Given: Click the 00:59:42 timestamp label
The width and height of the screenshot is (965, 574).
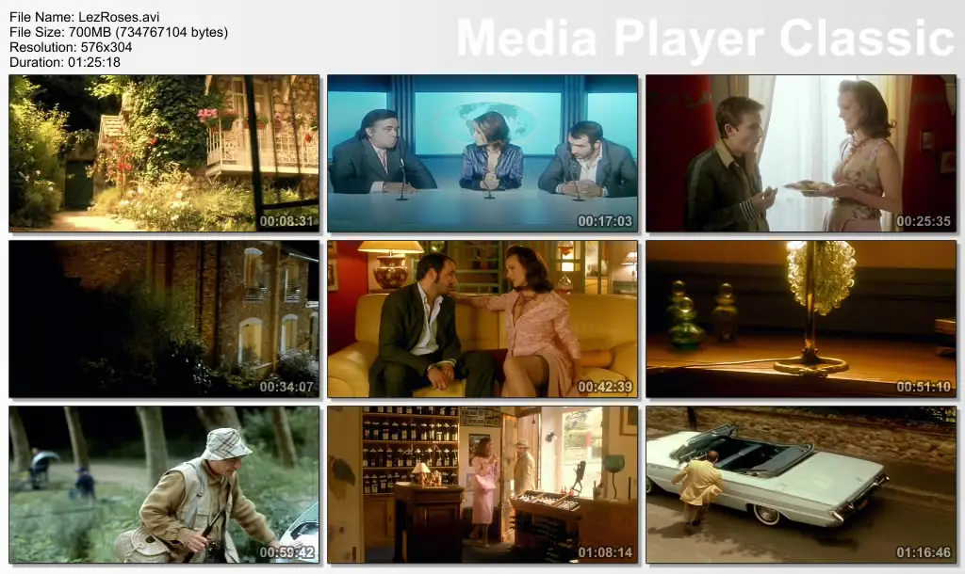Looking at the screenshot, I should click(x=286, y=552).
